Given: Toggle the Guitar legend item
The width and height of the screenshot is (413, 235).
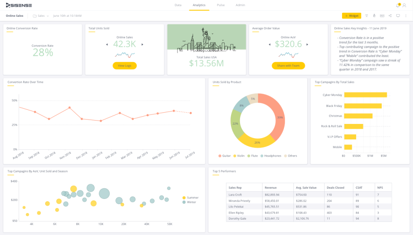Looking at the screenshot, I should click(225, 156).
